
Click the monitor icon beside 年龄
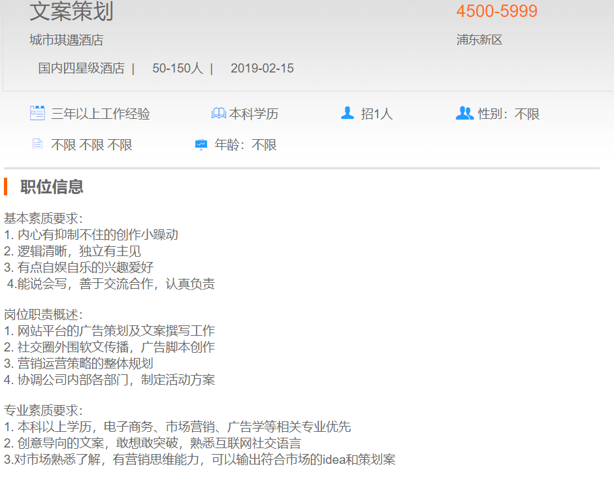[201, 144]
